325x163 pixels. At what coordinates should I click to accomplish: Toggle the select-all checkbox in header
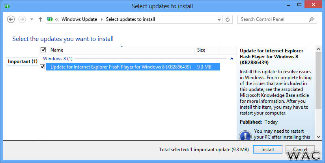point(43,50)
